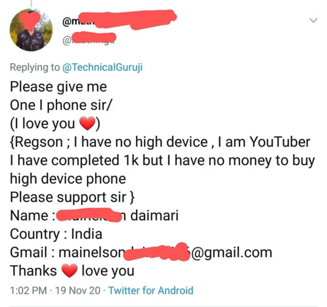Viewport: 327px width, 307px height.
Task: Click the "Please support sir }" line
Action: click(72, 197)
